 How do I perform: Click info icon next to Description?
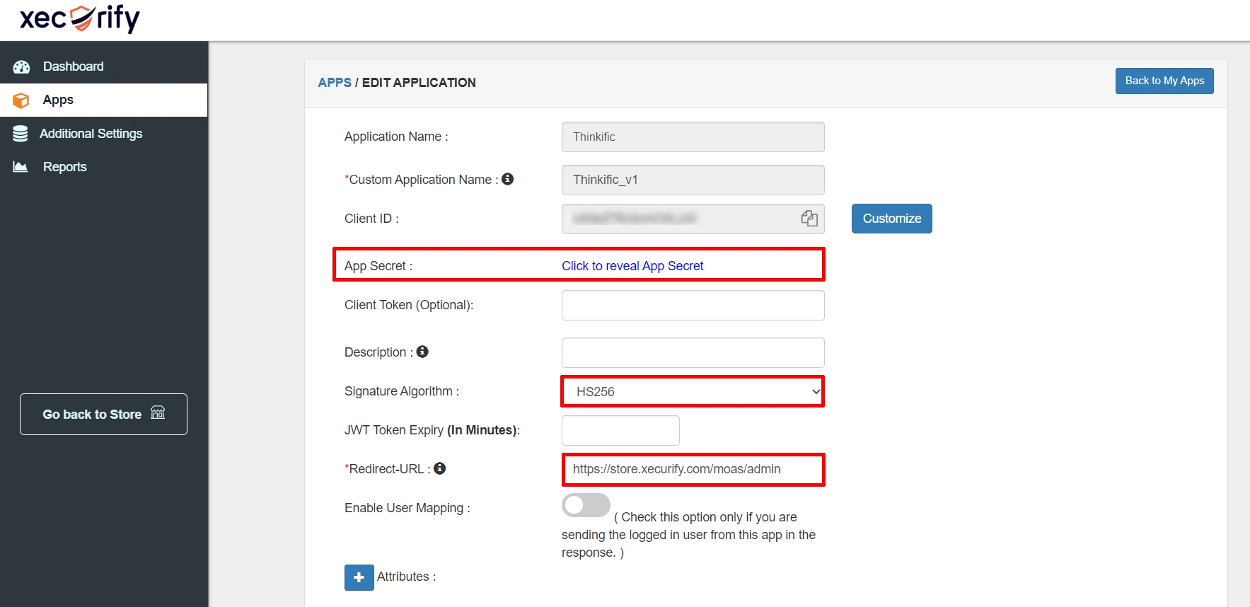422,352
